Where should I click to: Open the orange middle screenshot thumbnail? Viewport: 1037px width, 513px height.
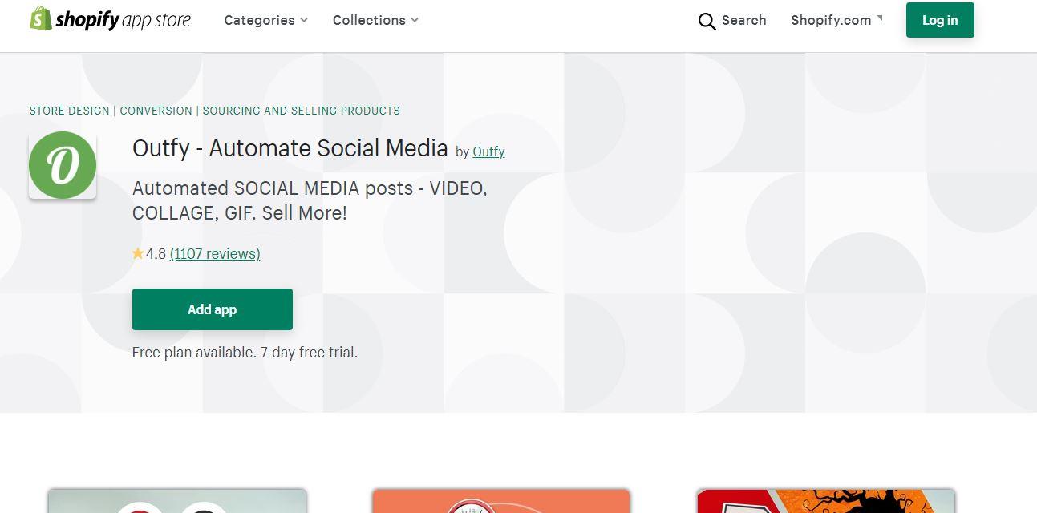pyautogui.click(x=501, y=501)
